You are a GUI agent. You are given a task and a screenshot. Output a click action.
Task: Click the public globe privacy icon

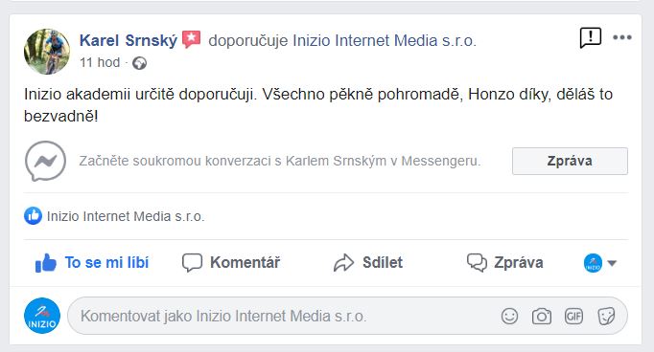[139, 63]
